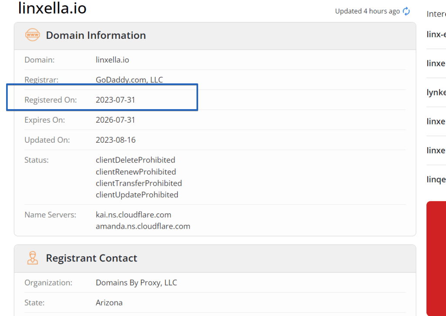
Task: Click the Domains By Proxy, LLC organization
Action: pyautogui.click(x=136, y=282)
